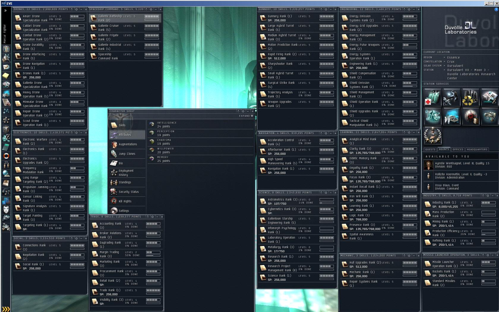Click the Memory attribute icon
499x312 pixels.
pyautogui.click(x=152, y=159)
